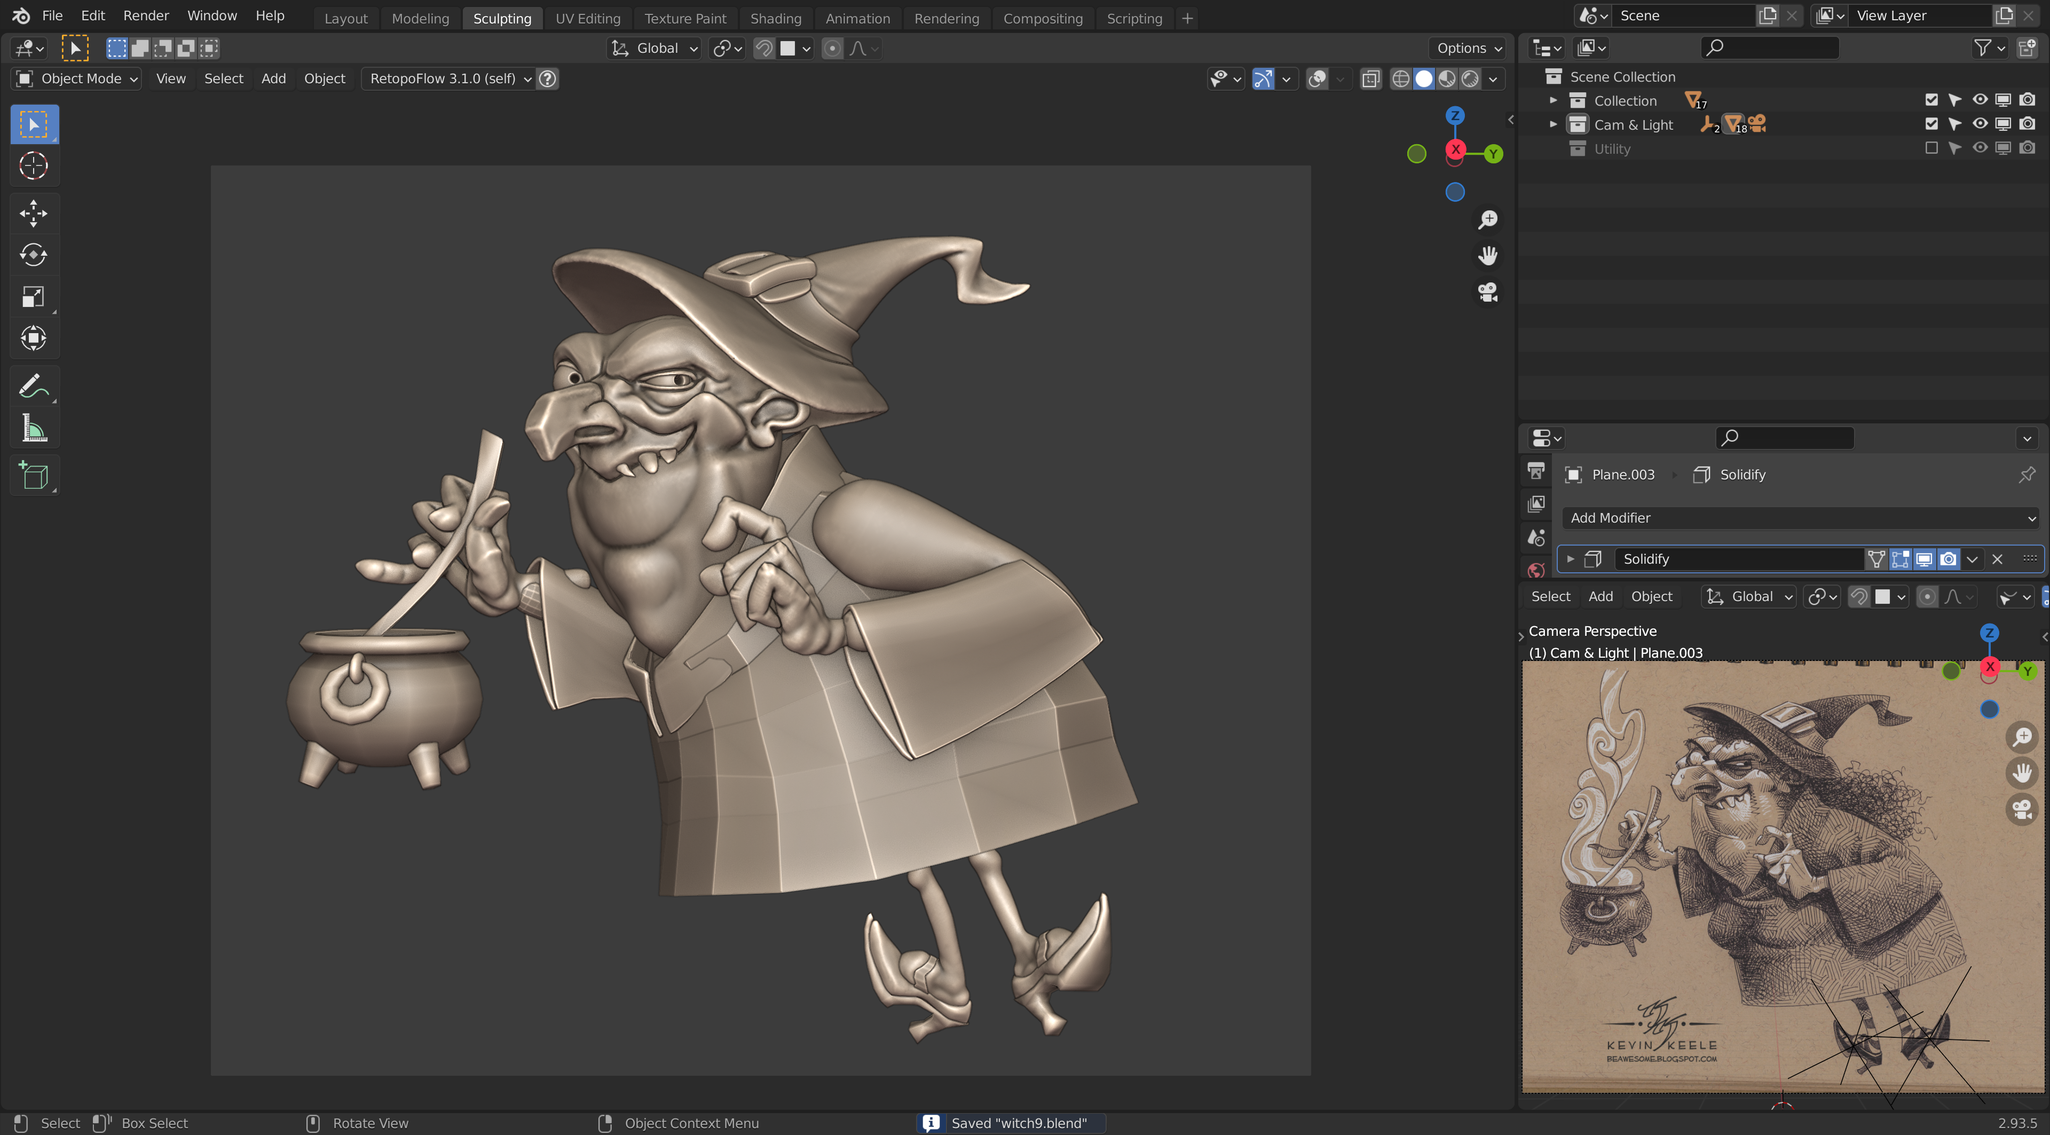Viewport: 2050px width, 1135px height.
Task: Choose the Rotate tool
Action: (34, 255)
